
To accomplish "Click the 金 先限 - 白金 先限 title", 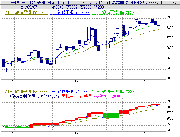I will [x=26, y=2].
